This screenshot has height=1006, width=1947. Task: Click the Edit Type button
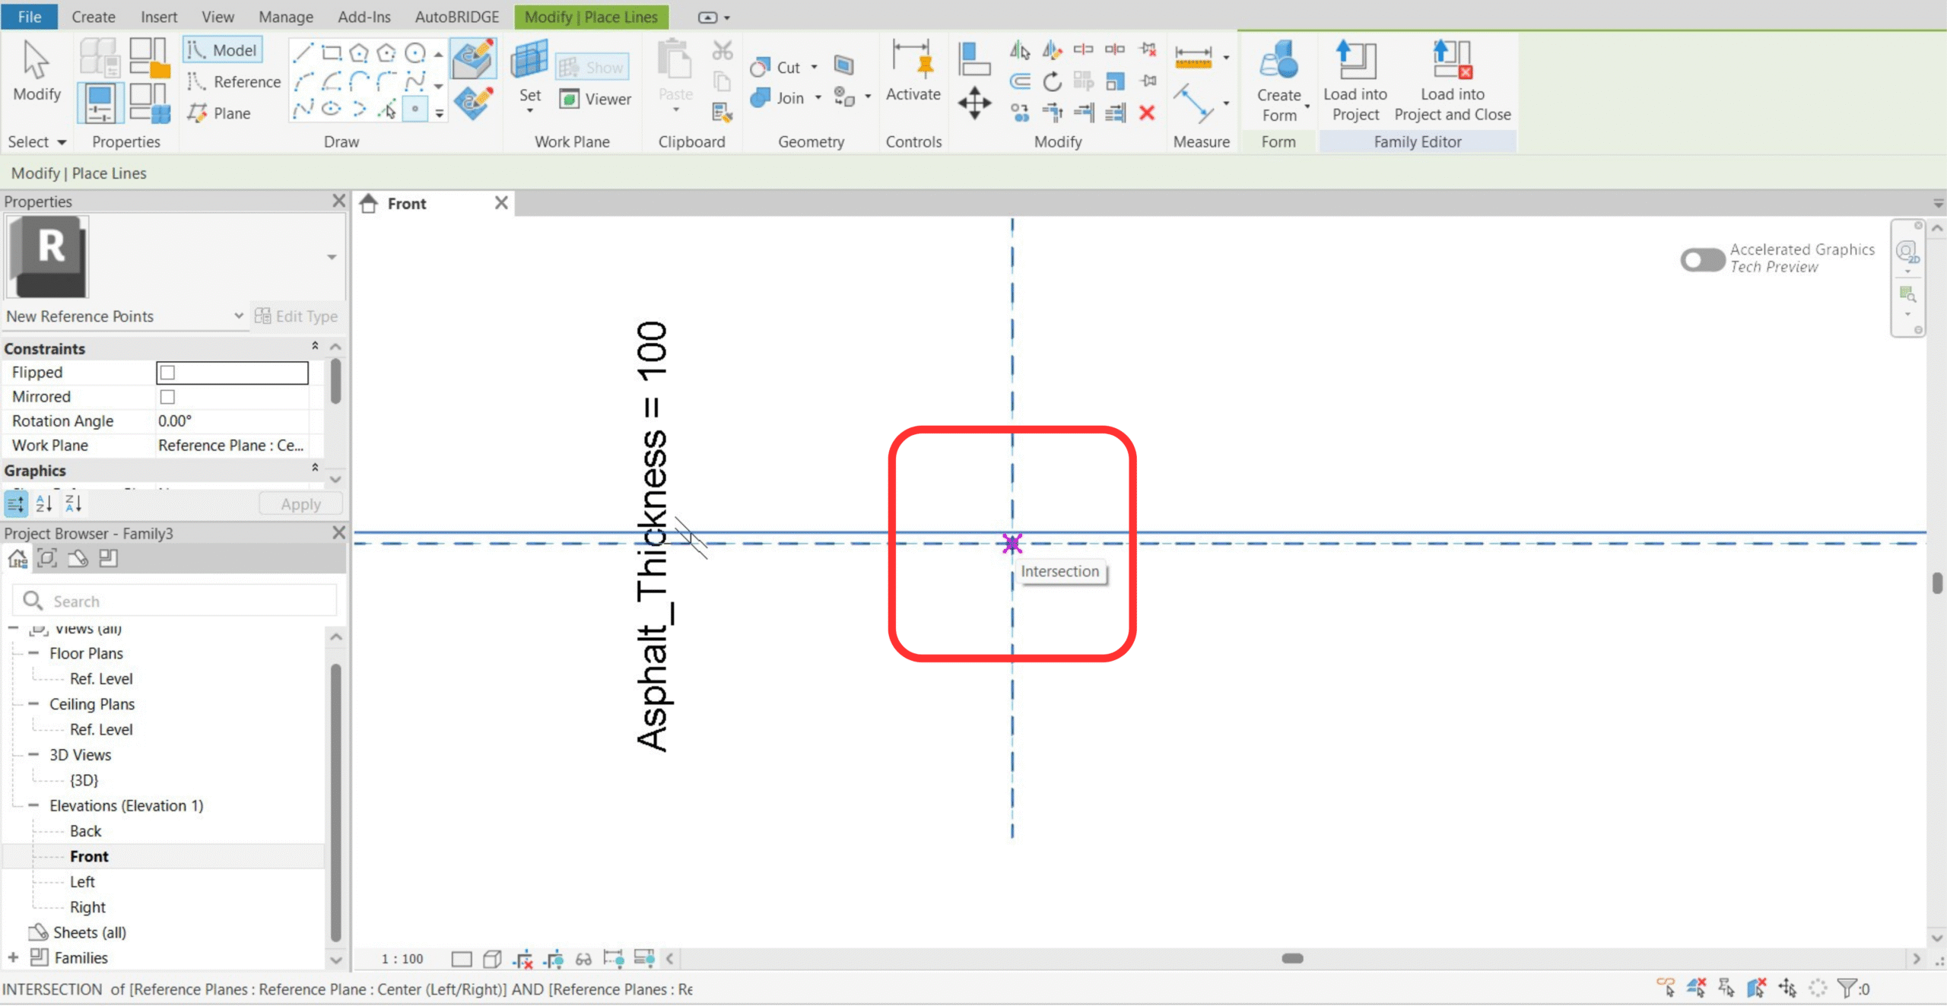[x=297, y=316]
